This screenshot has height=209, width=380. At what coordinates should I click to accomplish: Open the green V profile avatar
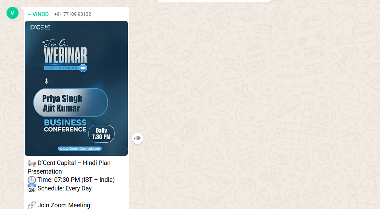click(12, 13)
